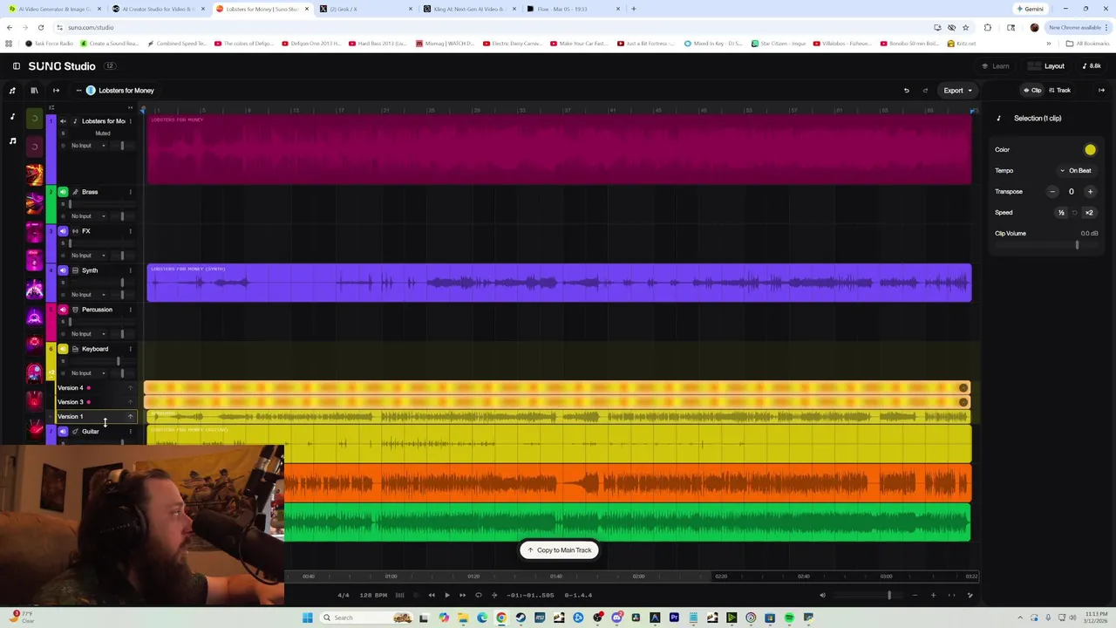Screen dimensions: 1116x628
Task: Open Lobsters for Money No Input dropdown
Action: (88, 146)
